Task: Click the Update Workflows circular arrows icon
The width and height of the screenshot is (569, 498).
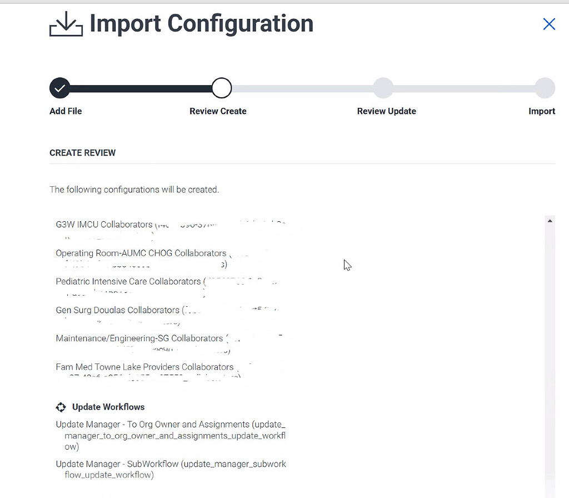Action: [61, 407]
